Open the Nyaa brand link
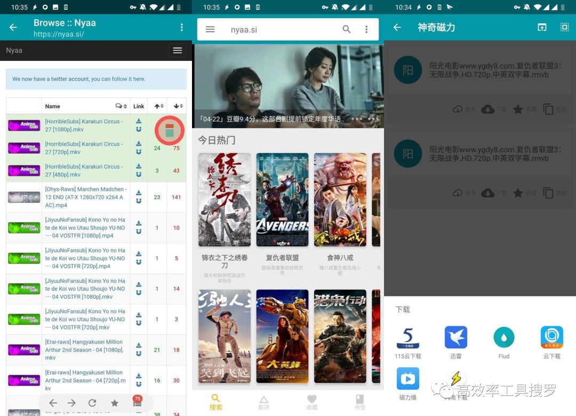The width and height of the screenshot is (576, 416). (14, 50)
